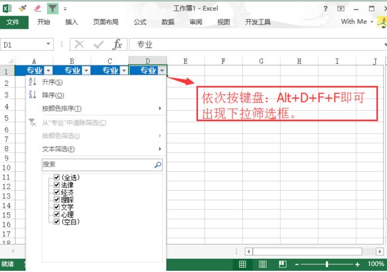Uncheck the 理睬 checkbox
The image size is (387, 272).
[57, 199]
